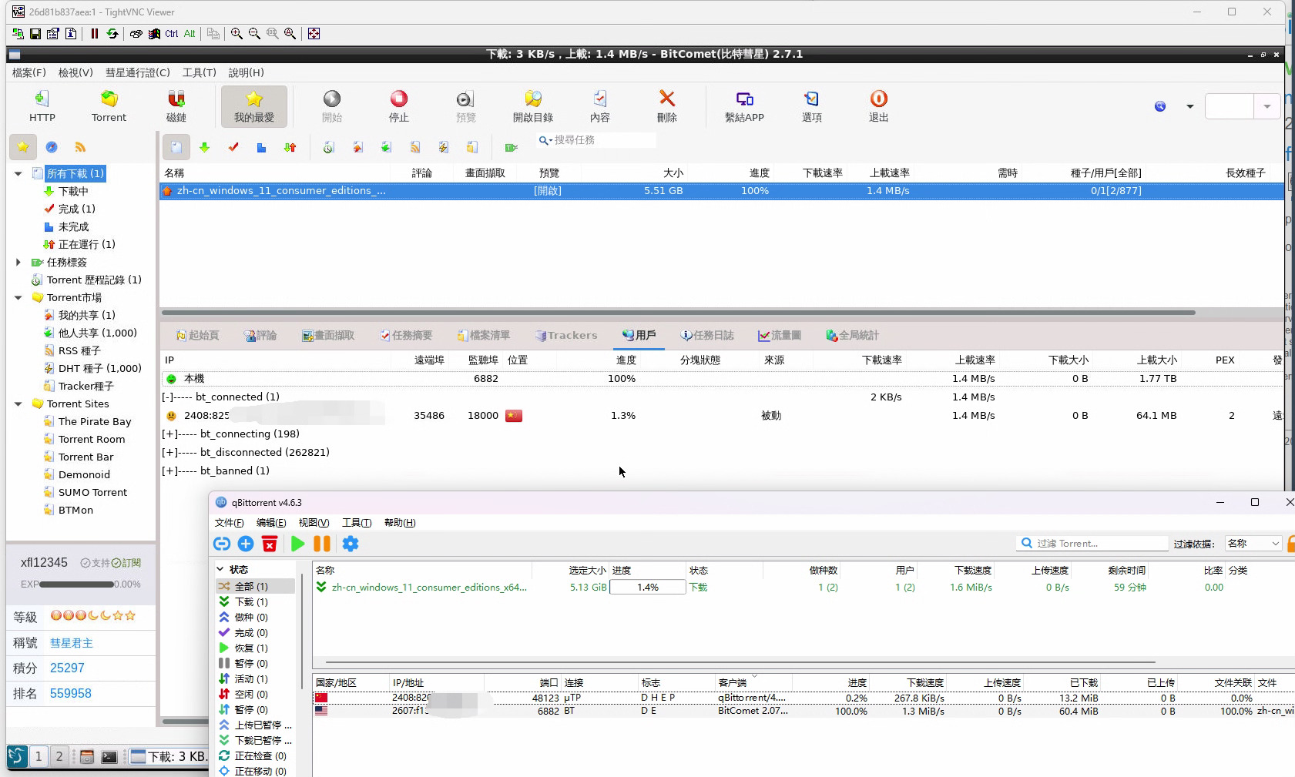Switch to the 流量圖 tab

780,335
